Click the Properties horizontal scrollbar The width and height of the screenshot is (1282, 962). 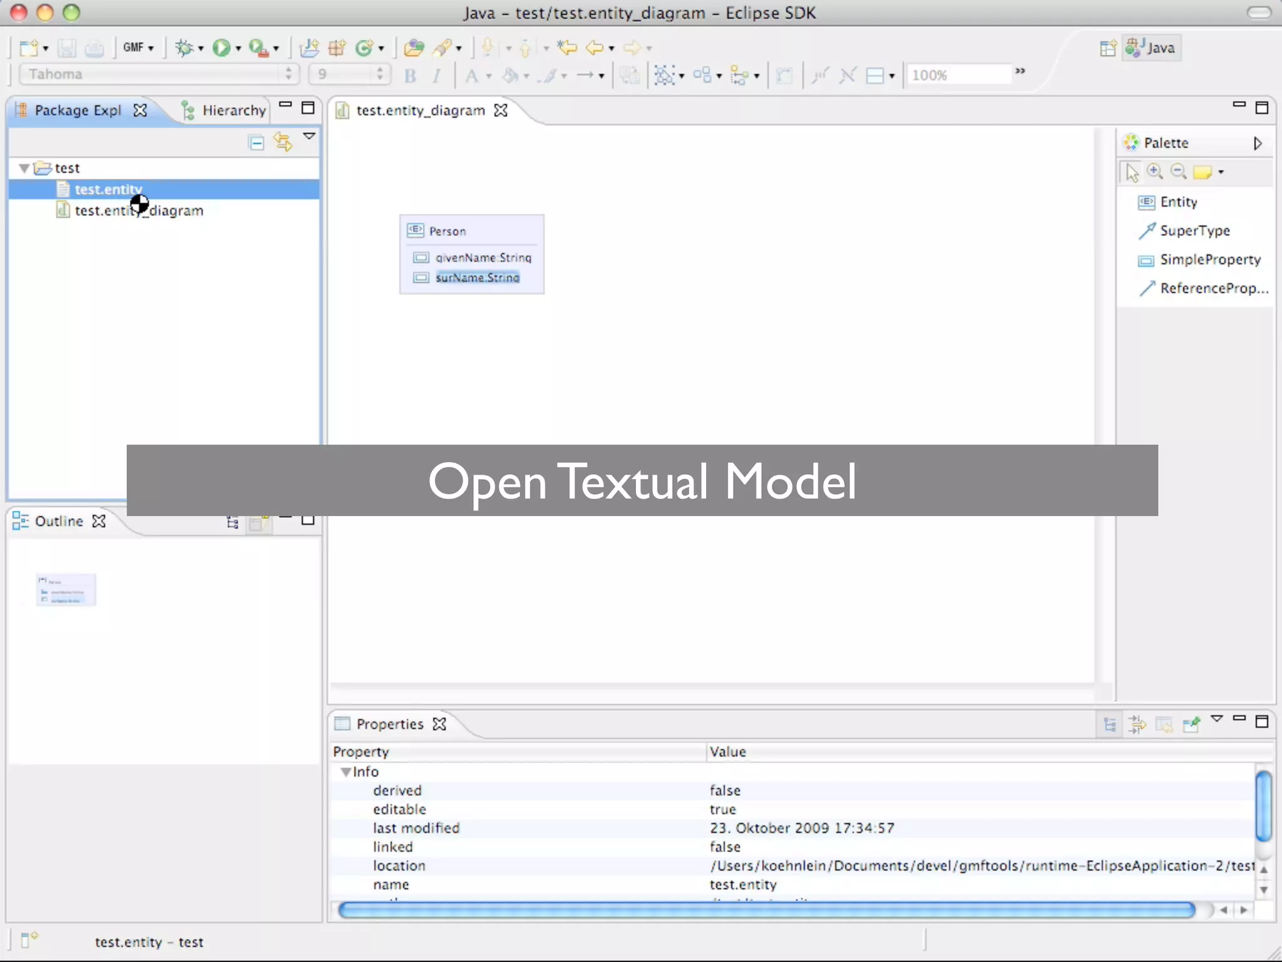click(766, 910)
